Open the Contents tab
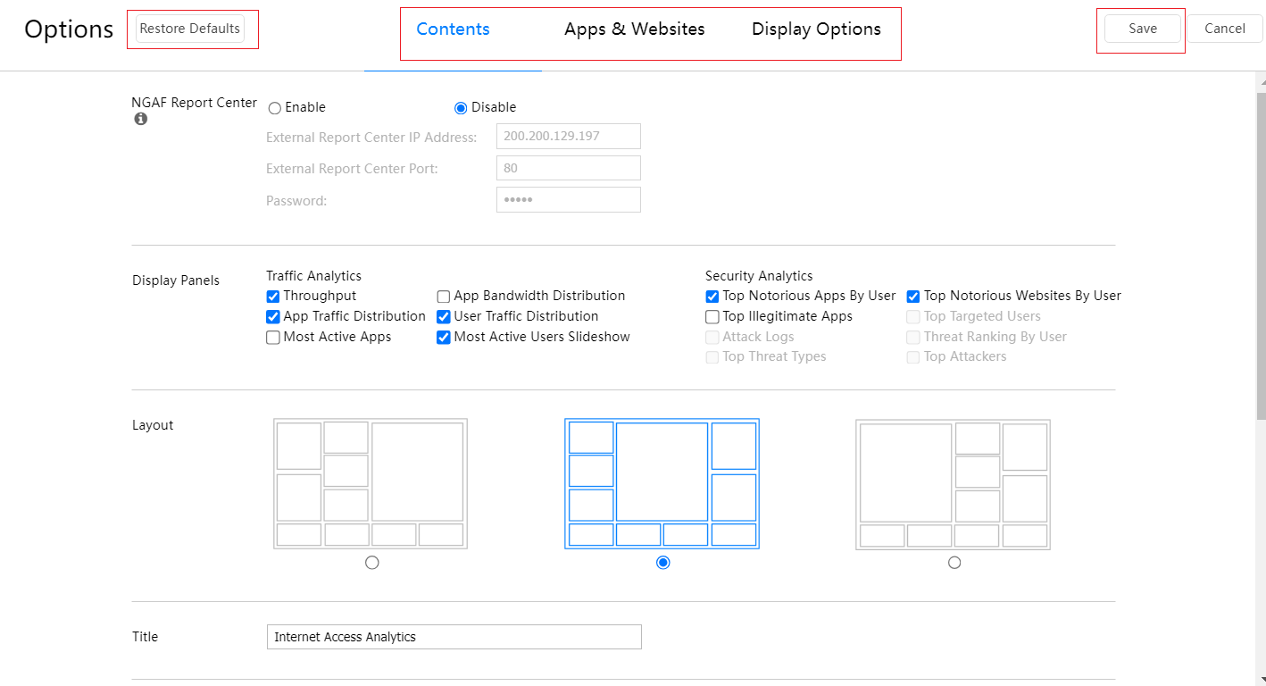Viewport: 1266px width, 686px height. 453,29
